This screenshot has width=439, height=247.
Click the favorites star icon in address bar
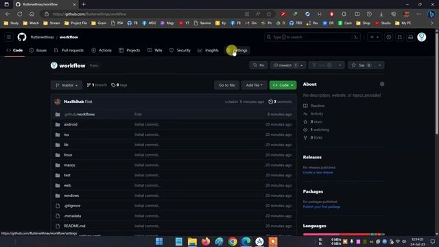pyautogui.click(x=269, y=14)
